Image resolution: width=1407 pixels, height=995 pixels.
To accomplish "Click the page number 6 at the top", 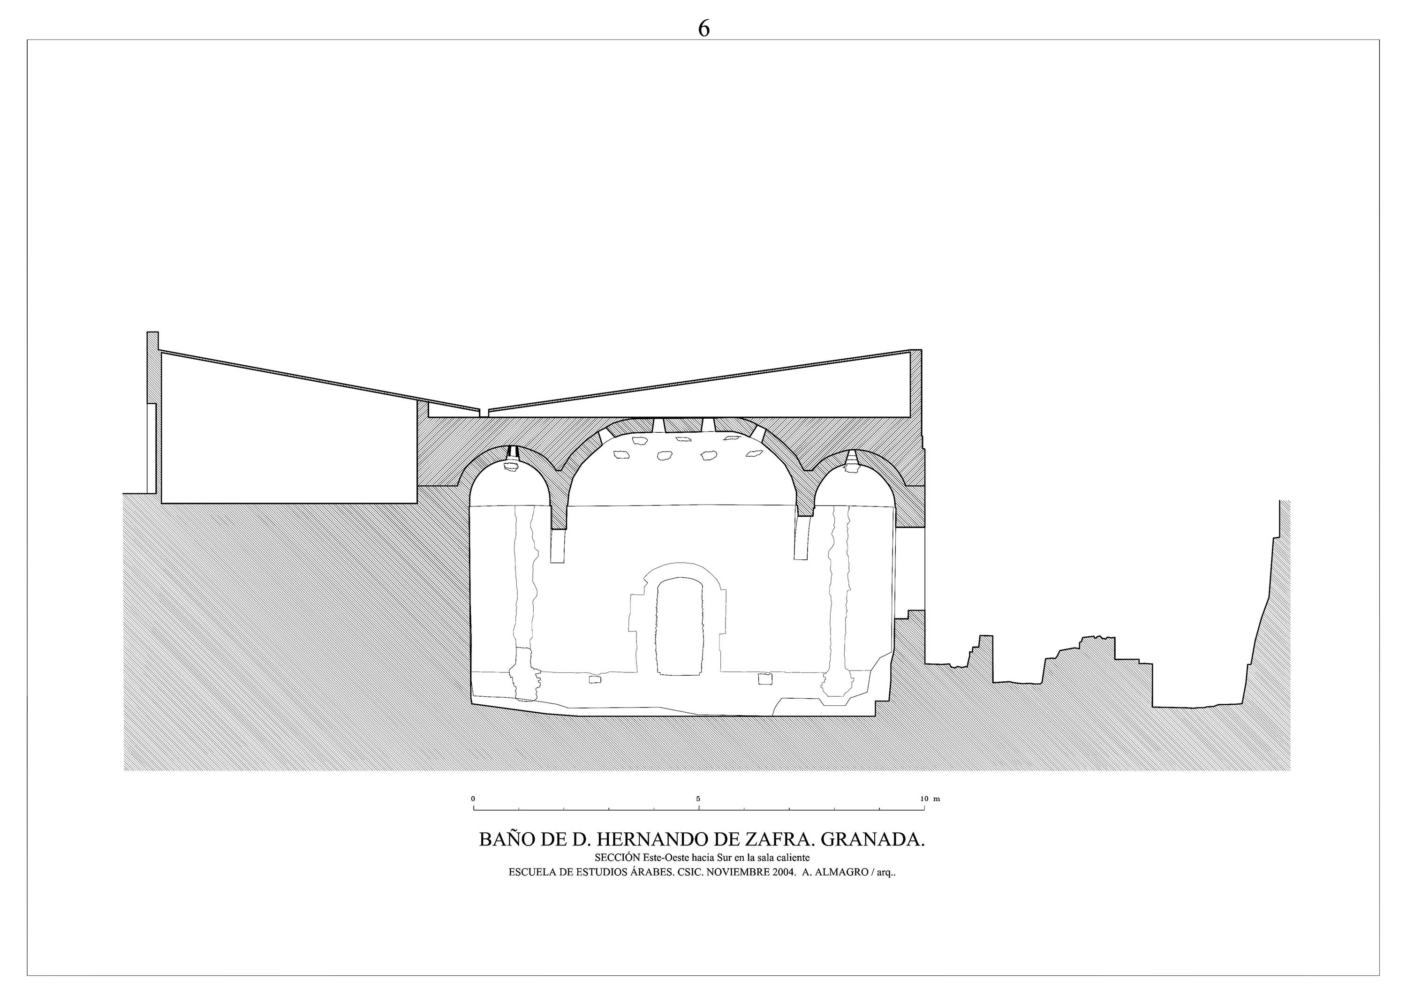I will (x=703, y=29).
